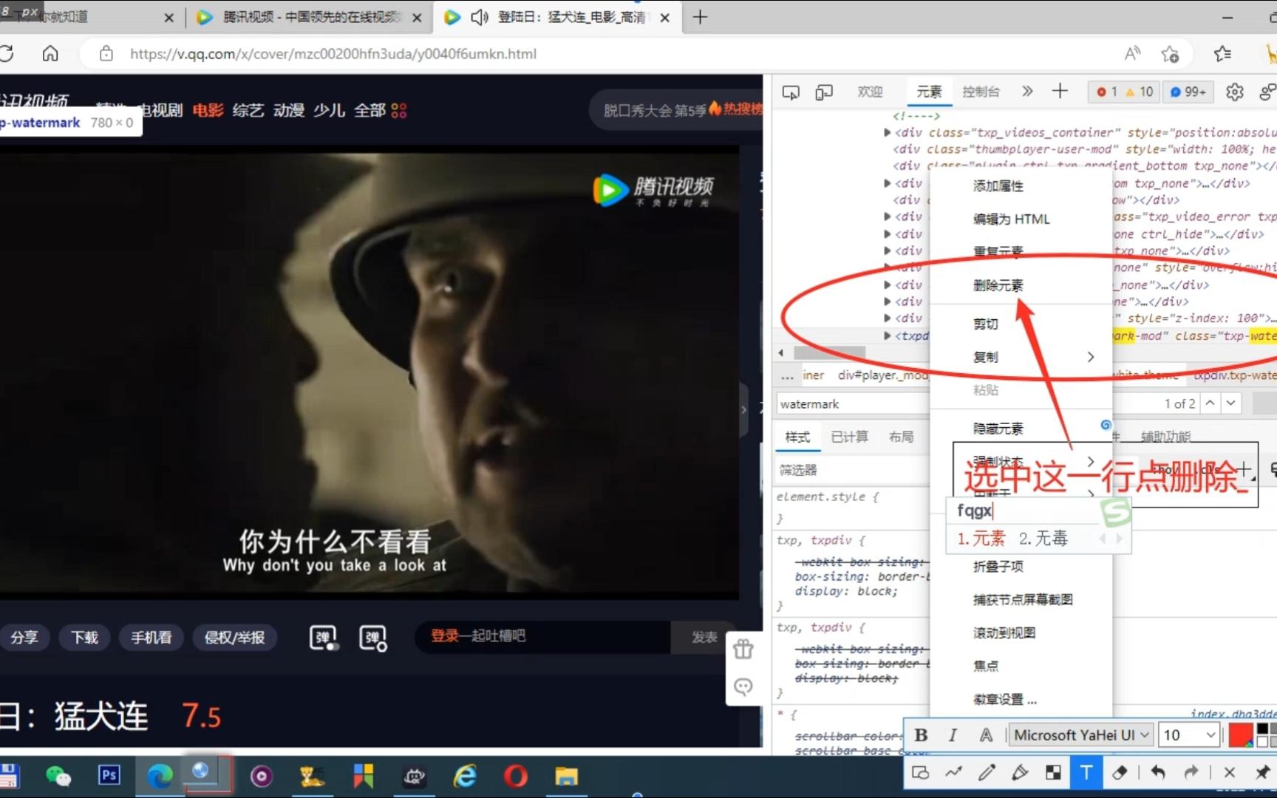Open danmaku settings icon

[373, 638]
